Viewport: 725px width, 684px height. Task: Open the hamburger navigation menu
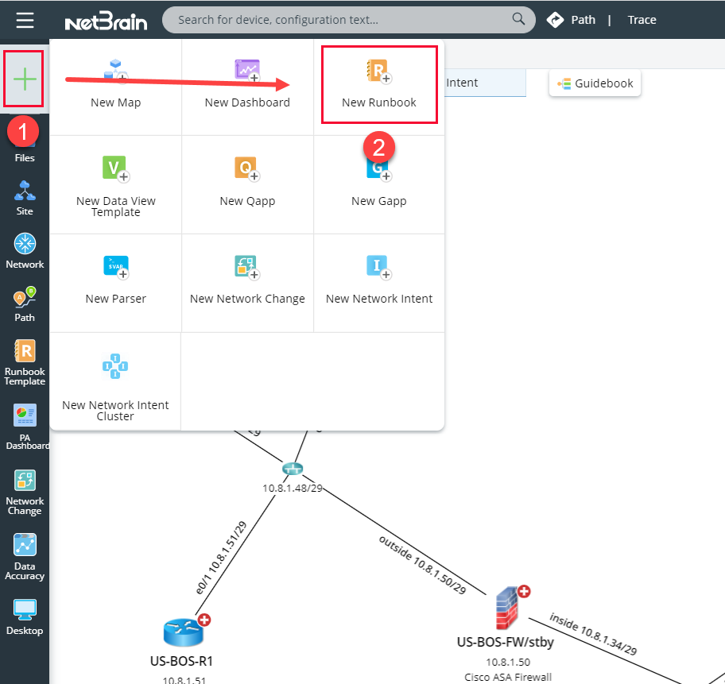pos(24,20)
